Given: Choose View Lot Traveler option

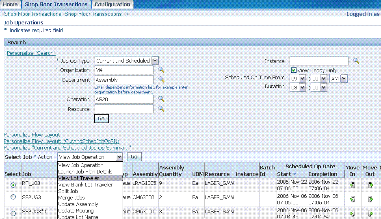Looking at the screenshot, I should tap(90, 178).
